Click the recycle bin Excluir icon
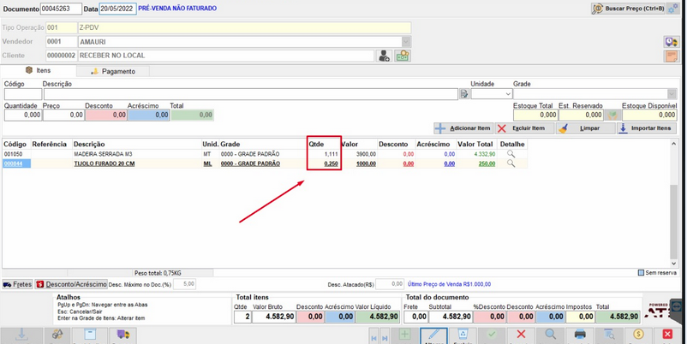 click(463, 335)
